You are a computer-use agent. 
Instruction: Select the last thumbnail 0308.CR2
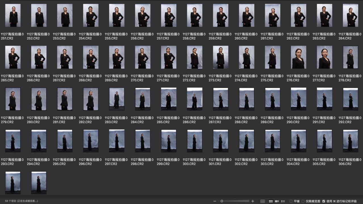[39, 182]
